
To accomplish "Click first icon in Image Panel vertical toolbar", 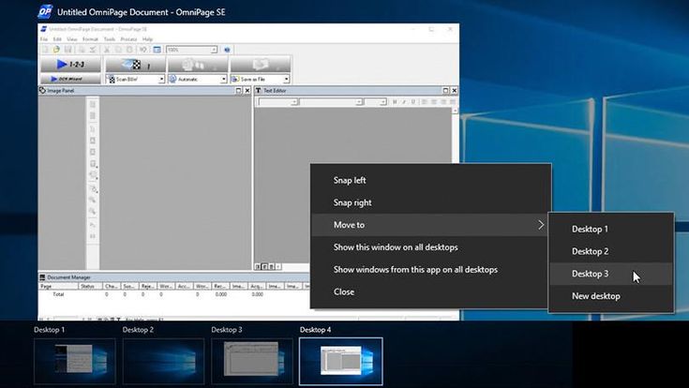I will pos(93,105).
